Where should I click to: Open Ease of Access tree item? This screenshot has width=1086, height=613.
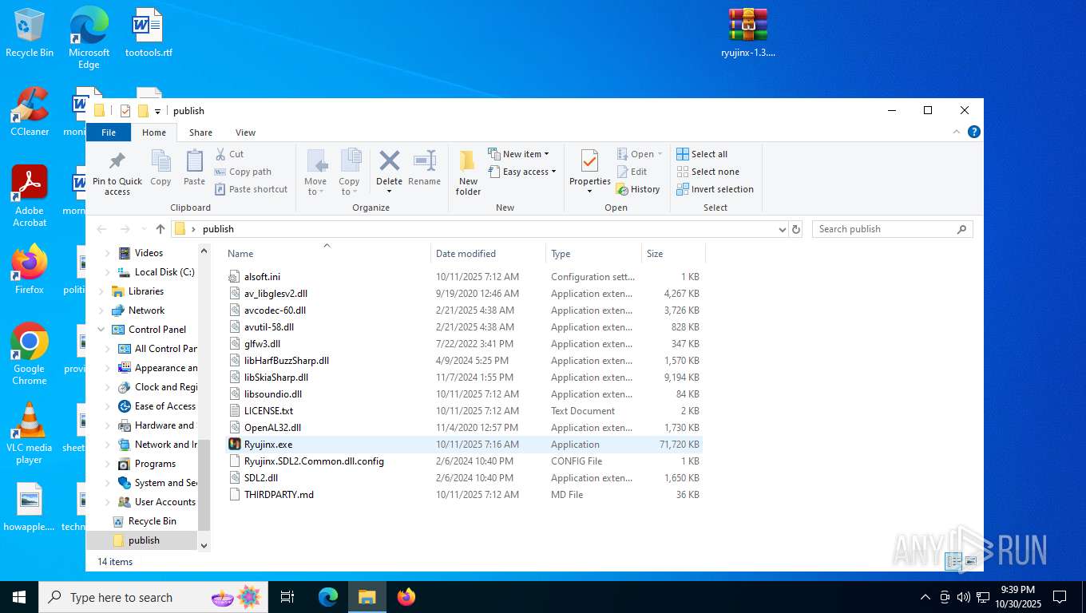click(157, 406)
